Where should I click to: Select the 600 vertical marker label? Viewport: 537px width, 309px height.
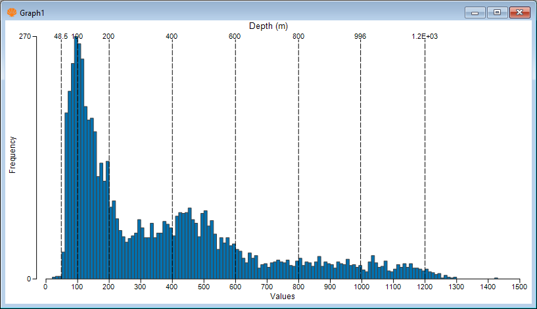(x=235, y=37)
